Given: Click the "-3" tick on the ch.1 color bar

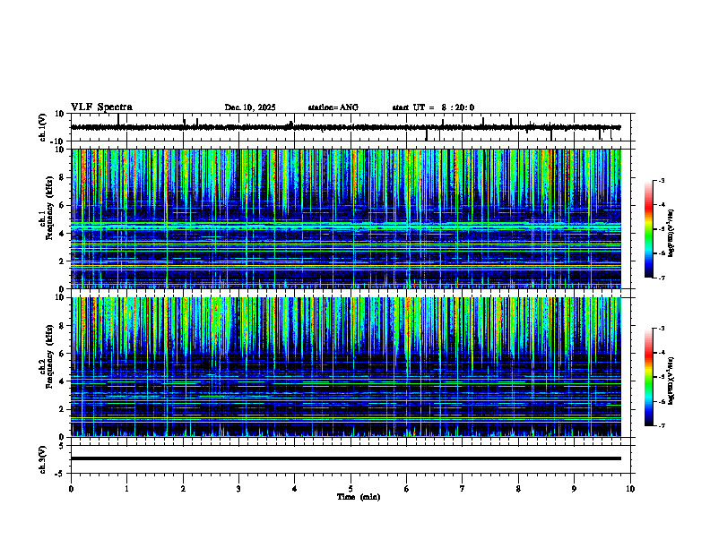Looking at the screenshot, I should tap(661, 180).
